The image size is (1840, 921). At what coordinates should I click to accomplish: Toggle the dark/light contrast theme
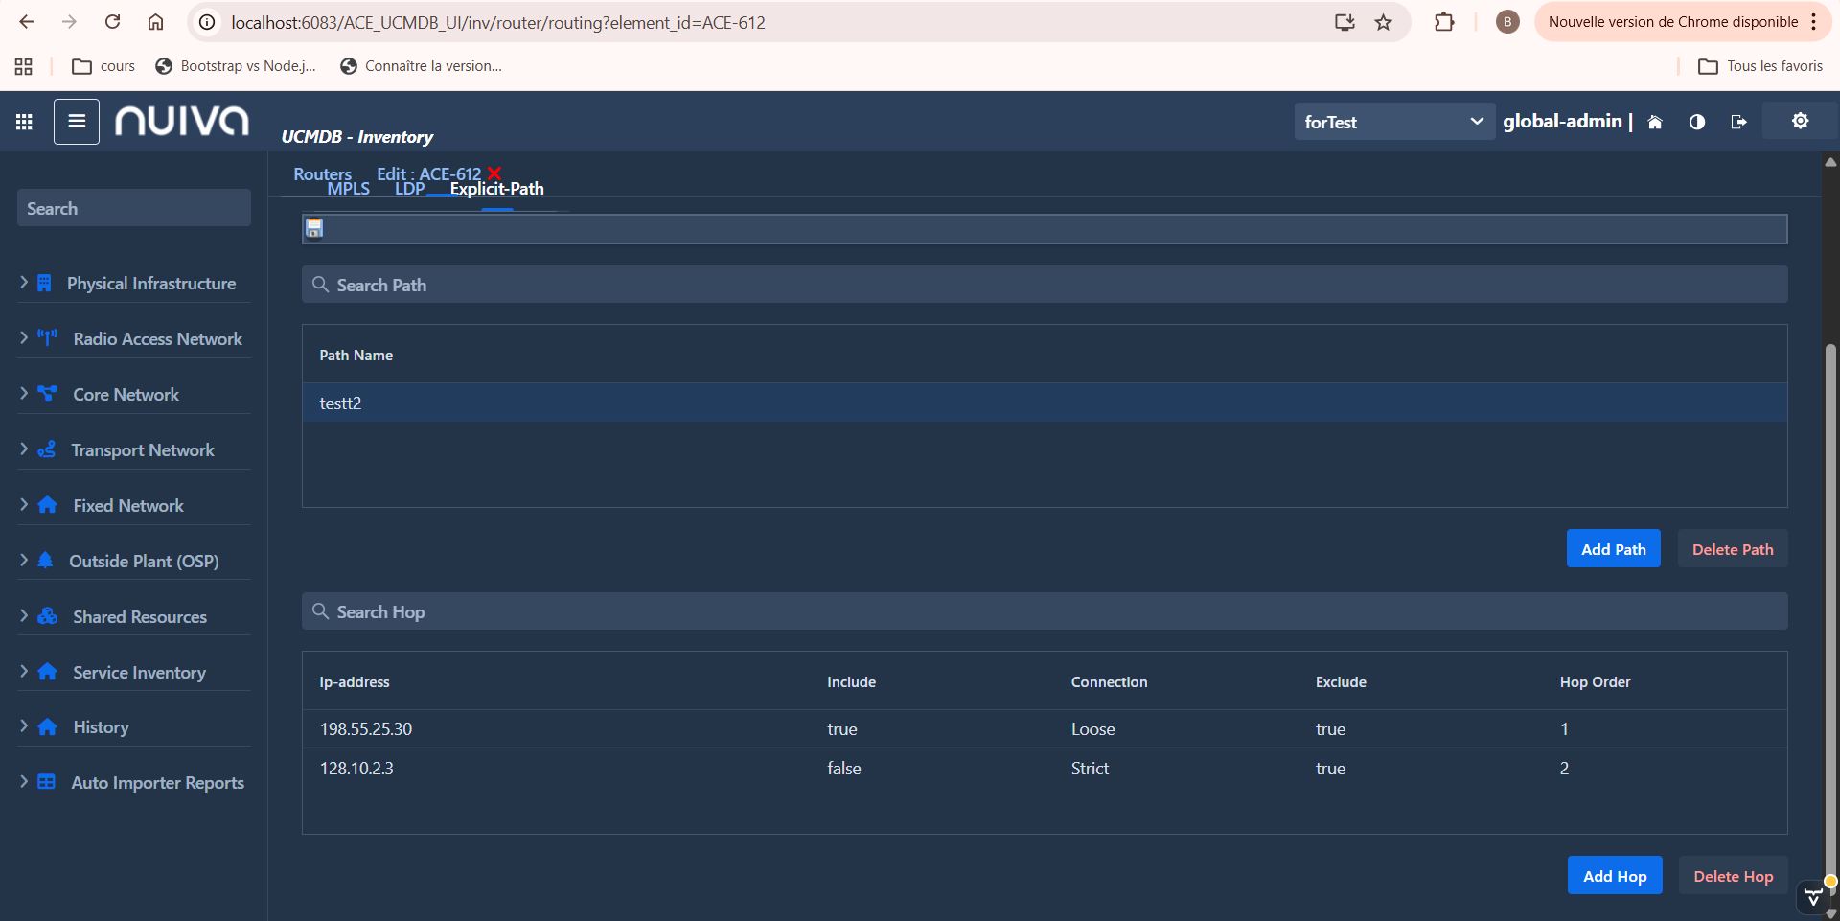click(x=1696, y=122)
